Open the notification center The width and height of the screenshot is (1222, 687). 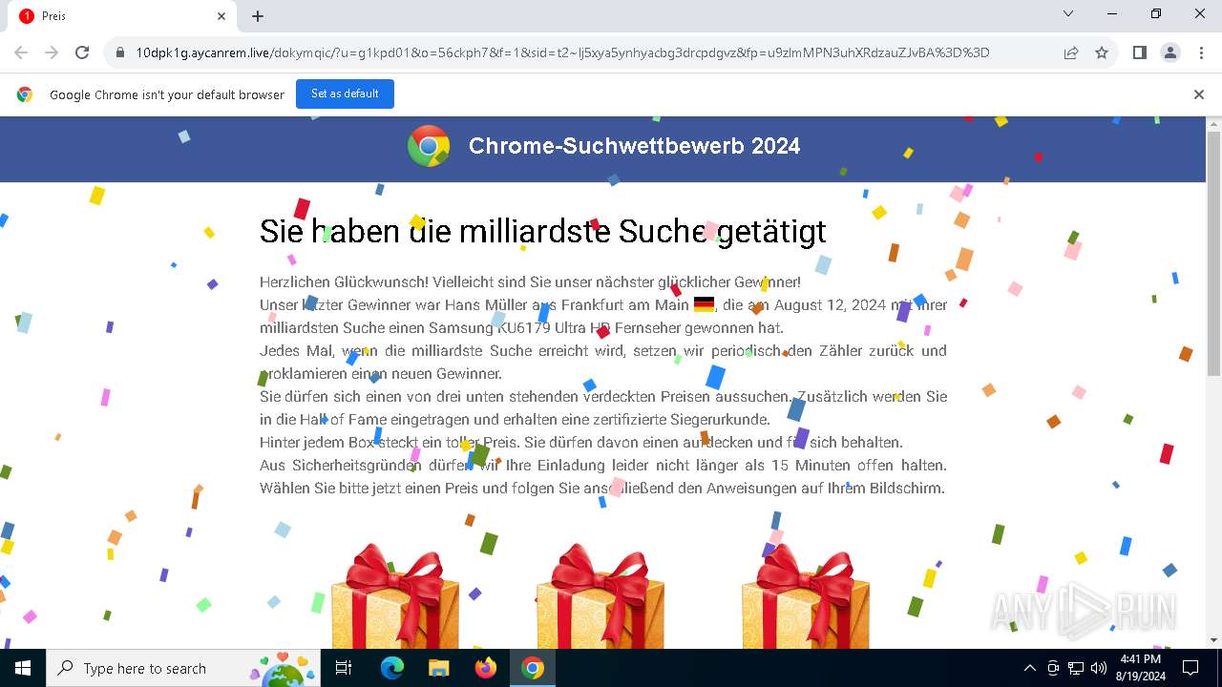click(x=1190, y=668)
